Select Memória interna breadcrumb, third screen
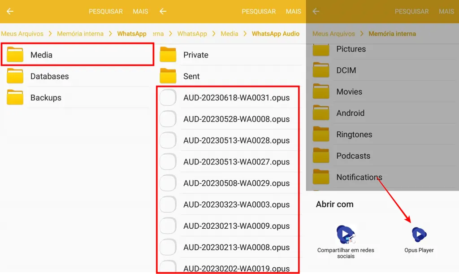This screenshot has height=274, width=459. point(392,34)
